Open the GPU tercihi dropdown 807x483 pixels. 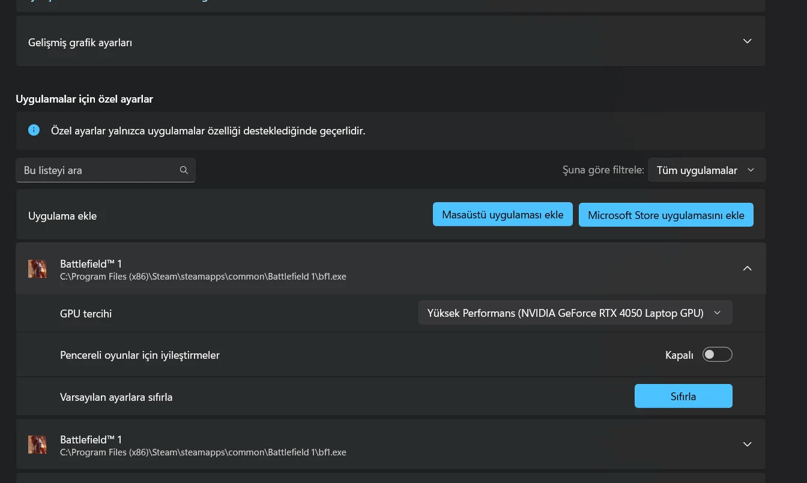click(x=575, y=313)
